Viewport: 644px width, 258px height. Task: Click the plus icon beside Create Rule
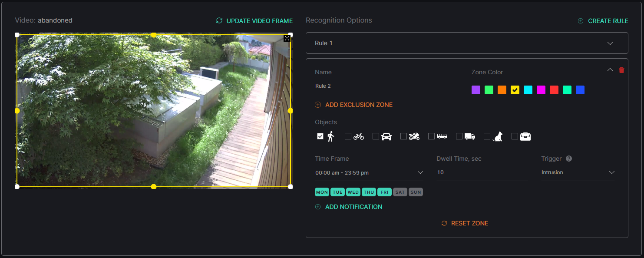(581, 21)
